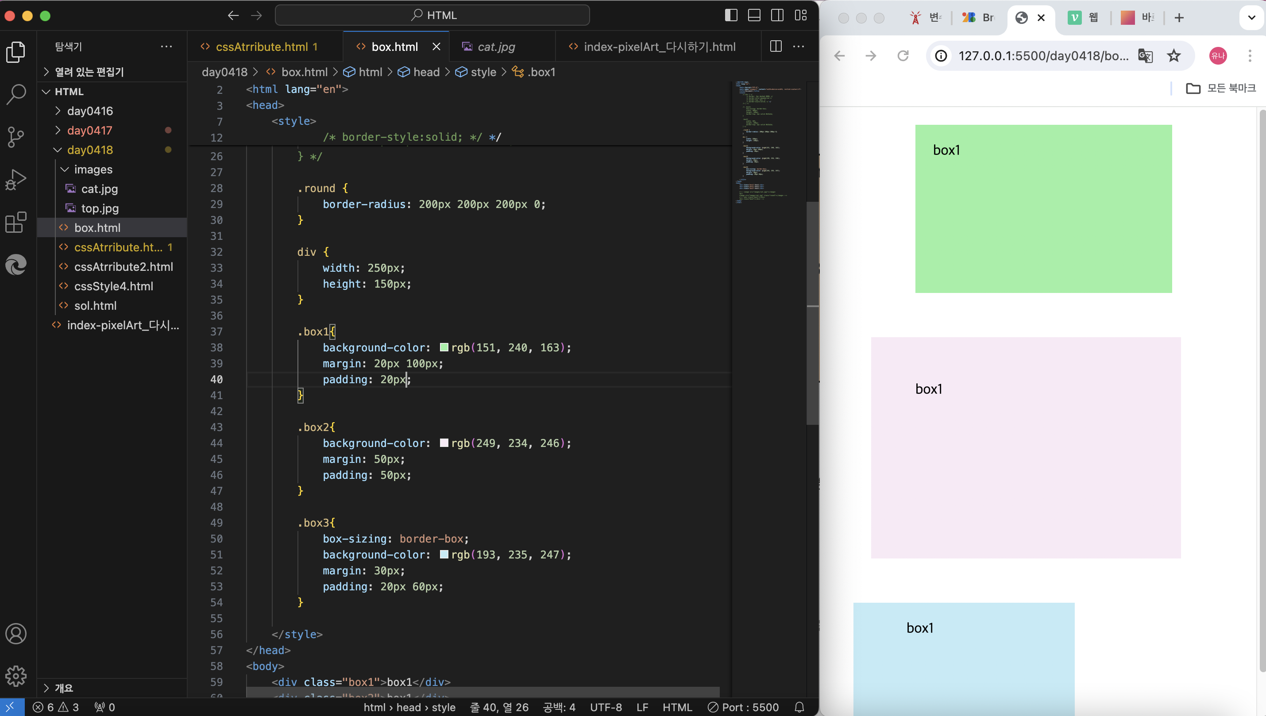Click the notifications bell in status bar
The width and height of the screenshot is (1266, 716).
click(799, 707)
